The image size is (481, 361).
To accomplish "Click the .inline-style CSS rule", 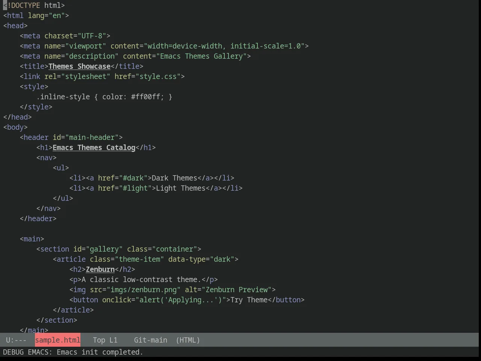I will pyautogui.click(x=104, y=97).
